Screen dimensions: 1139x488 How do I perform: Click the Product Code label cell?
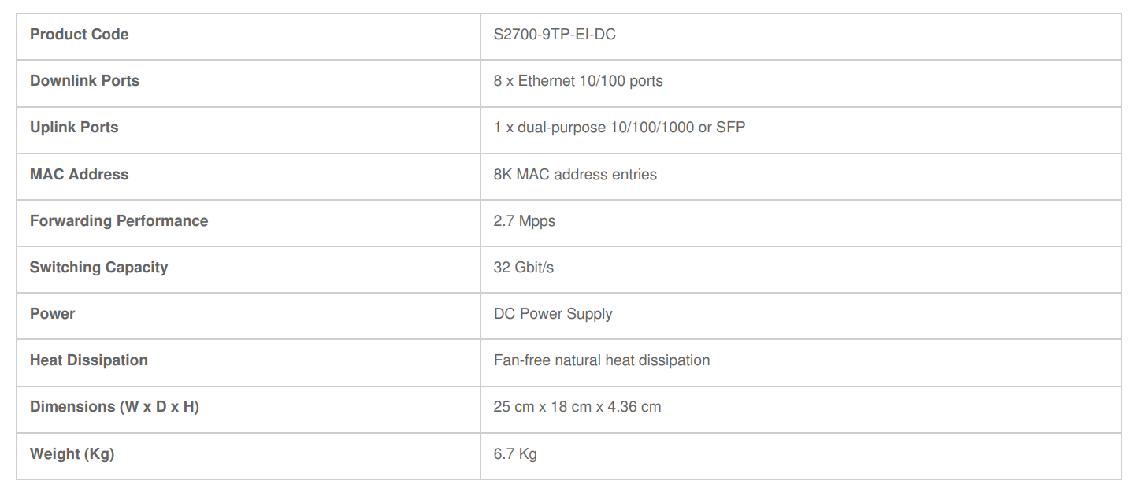[79, 35]
